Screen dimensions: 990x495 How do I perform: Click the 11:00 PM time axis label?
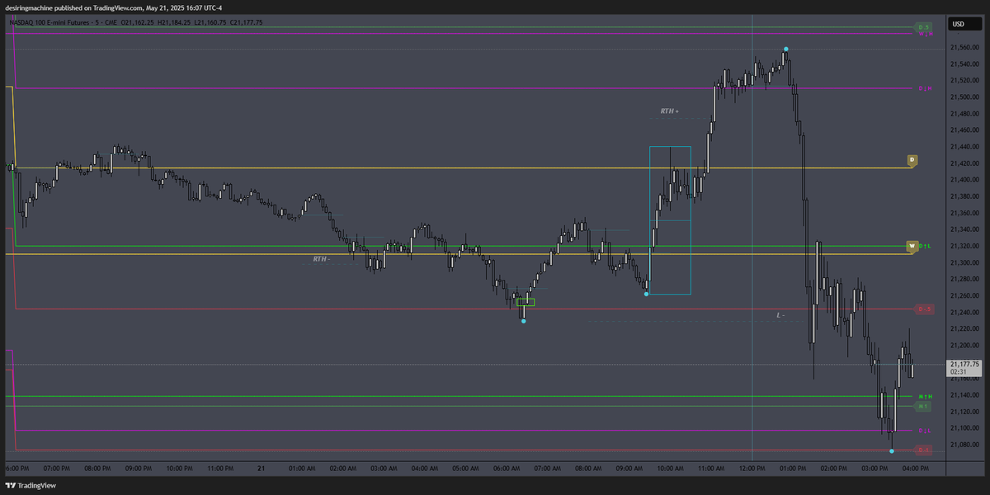click(x=219, y=469)
